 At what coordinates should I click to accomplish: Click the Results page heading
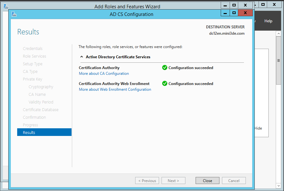[x=28, y=32]
